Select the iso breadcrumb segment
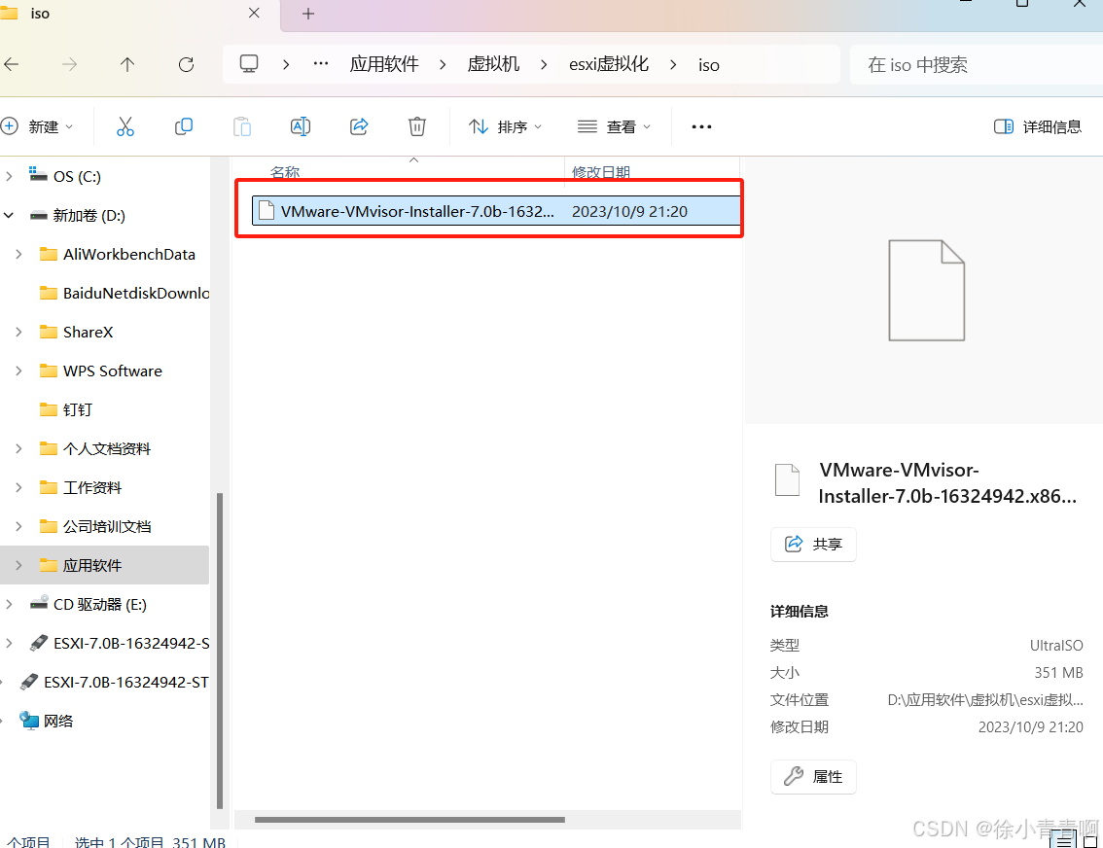 [x=708, y=65]
